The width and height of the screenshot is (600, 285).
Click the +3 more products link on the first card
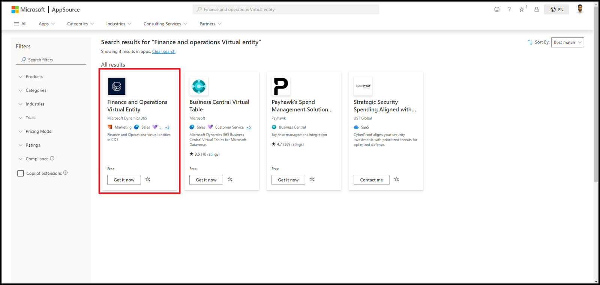point(167,127)
